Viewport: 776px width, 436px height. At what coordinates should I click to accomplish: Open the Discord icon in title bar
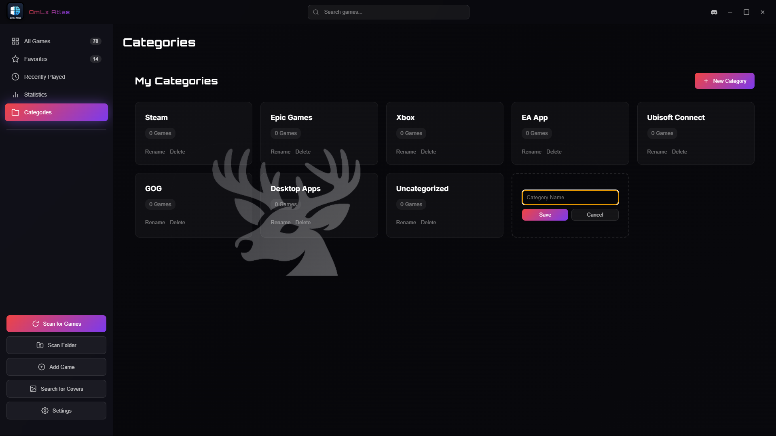point(714,12)
